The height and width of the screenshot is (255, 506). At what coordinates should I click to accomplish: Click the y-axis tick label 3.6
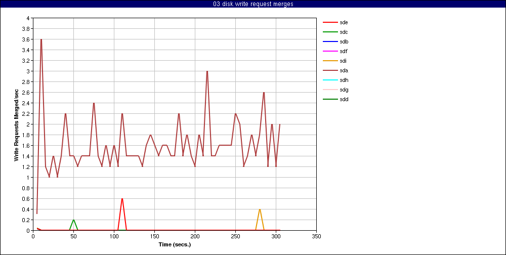[x=26, y=39]
